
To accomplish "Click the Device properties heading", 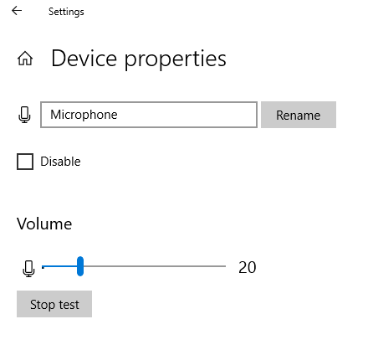I will (x=139, y=59).
